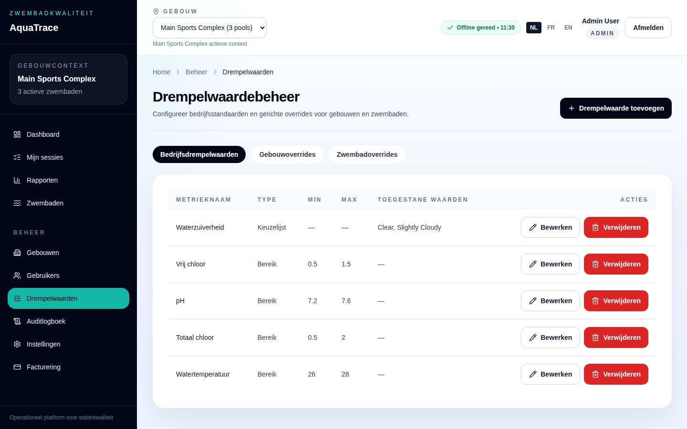Switch to the Gebouwoverrides tab
This screenshot has width=687, height=429.
(x=287, y=154)
